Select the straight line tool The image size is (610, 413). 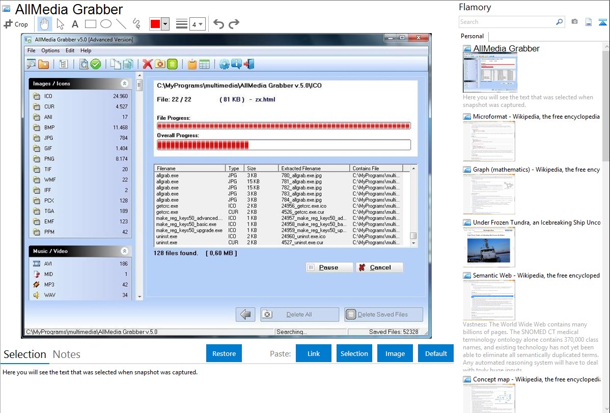[x=121, y=24]
